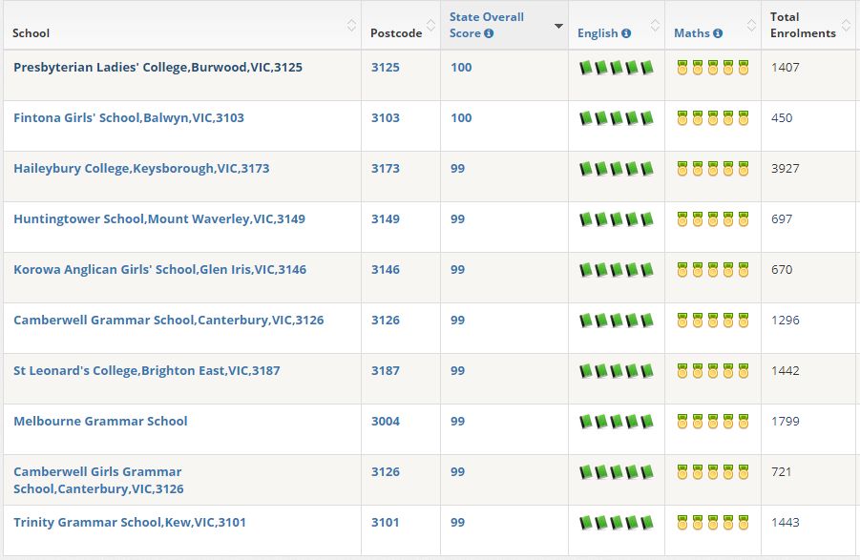Click Maths medal rating for Huntingtower School
The height and width of the screenshot is (560, 860).
(x=712, y=219)
